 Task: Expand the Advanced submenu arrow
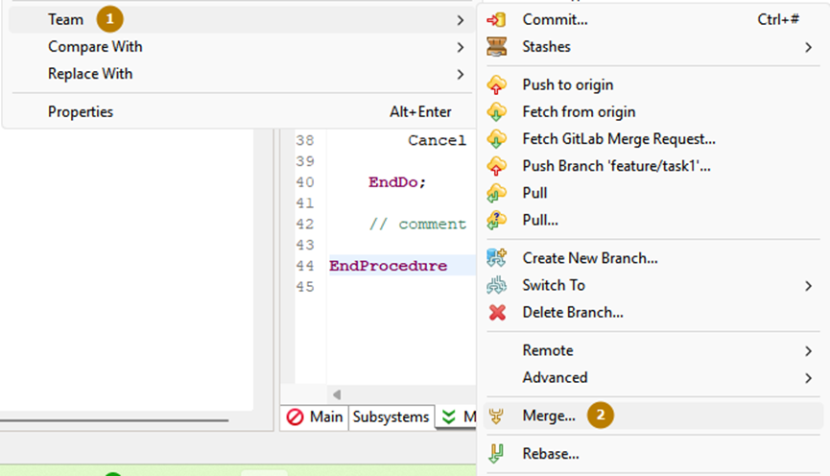point(808,377)
